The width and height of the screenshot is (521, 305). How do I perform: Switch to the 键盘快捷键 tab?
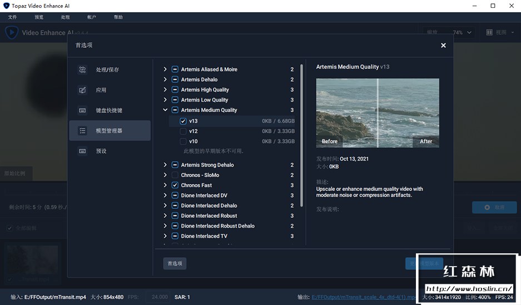tap(110, 110)
